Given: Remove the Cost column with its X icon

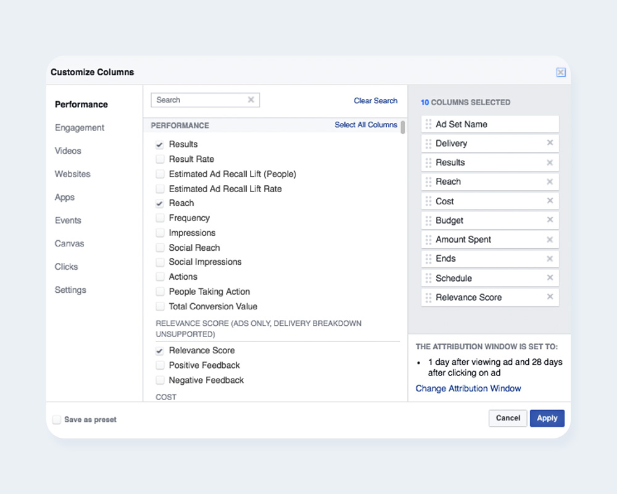Looking at the screenshot, I should (x=550, y=201).
